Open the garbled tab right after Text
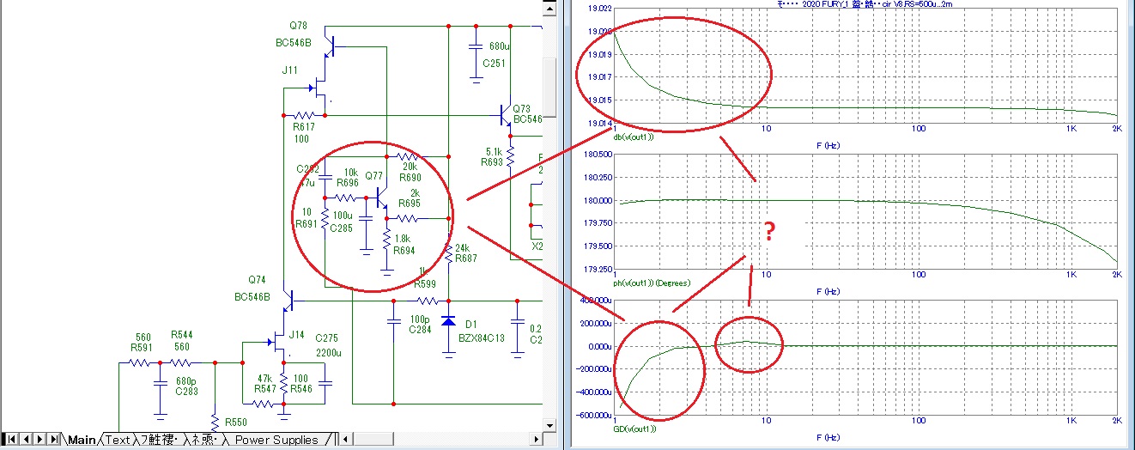This screenshot has width=1135, height=450. (x=157, y=440)
